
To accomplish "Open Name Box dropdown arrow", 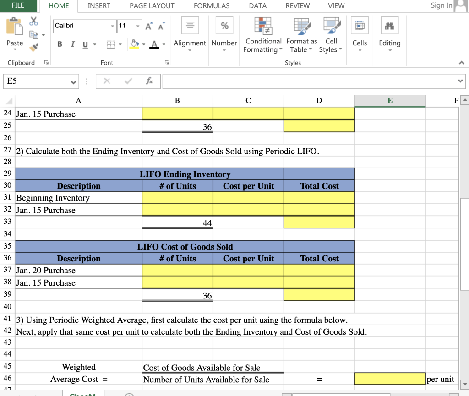I will (x=73, y=82).
